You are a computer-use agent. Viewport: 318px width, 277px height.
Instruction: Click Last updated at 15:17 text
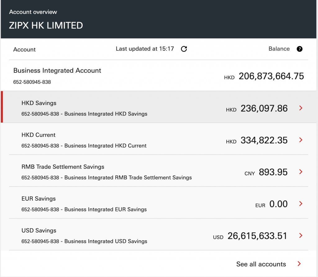tap(145, 49)
